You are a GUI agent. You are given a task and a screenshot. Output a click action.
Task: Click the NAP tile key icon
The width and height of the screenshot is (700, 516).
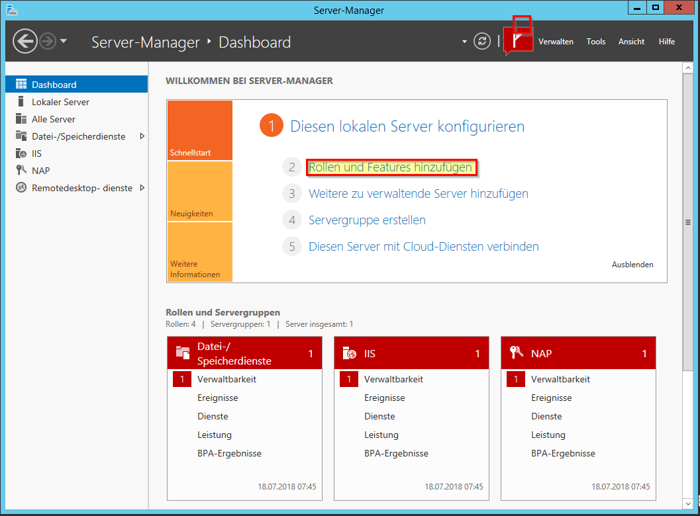tap(516, 353)
